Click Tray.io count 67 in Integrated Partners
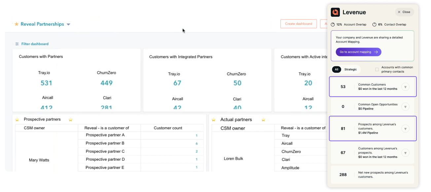431x192 pixels. (177, 83)
